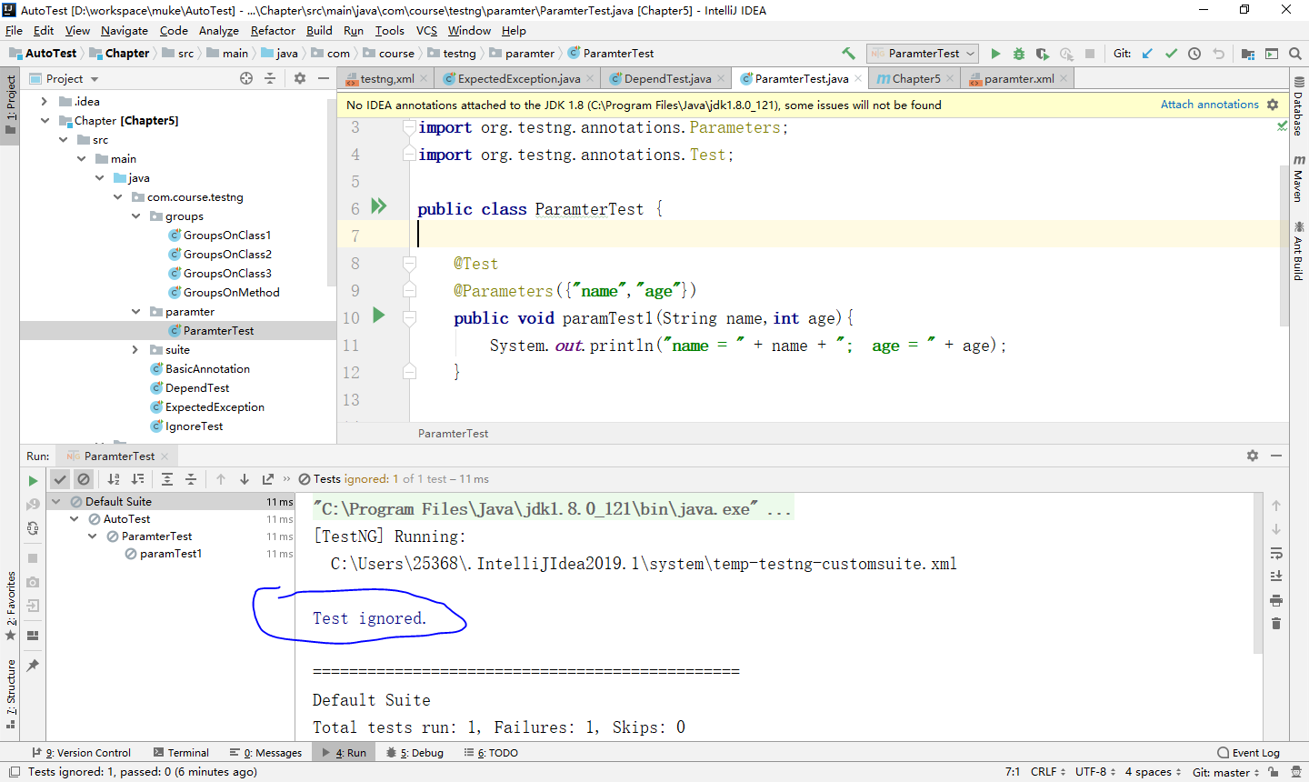The image size is (1309, 782).
Task: Open the Run Anything toolbar icon
Action: point(1272,54)
